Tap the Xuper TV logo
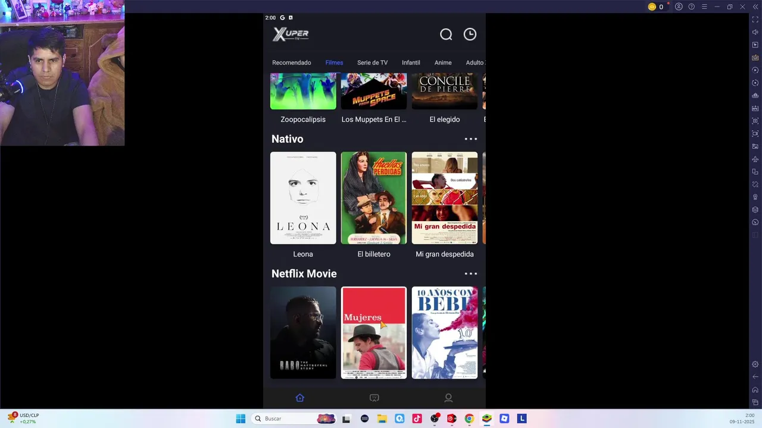The height and width of the screenshot is (428, 762). point(291,34)
